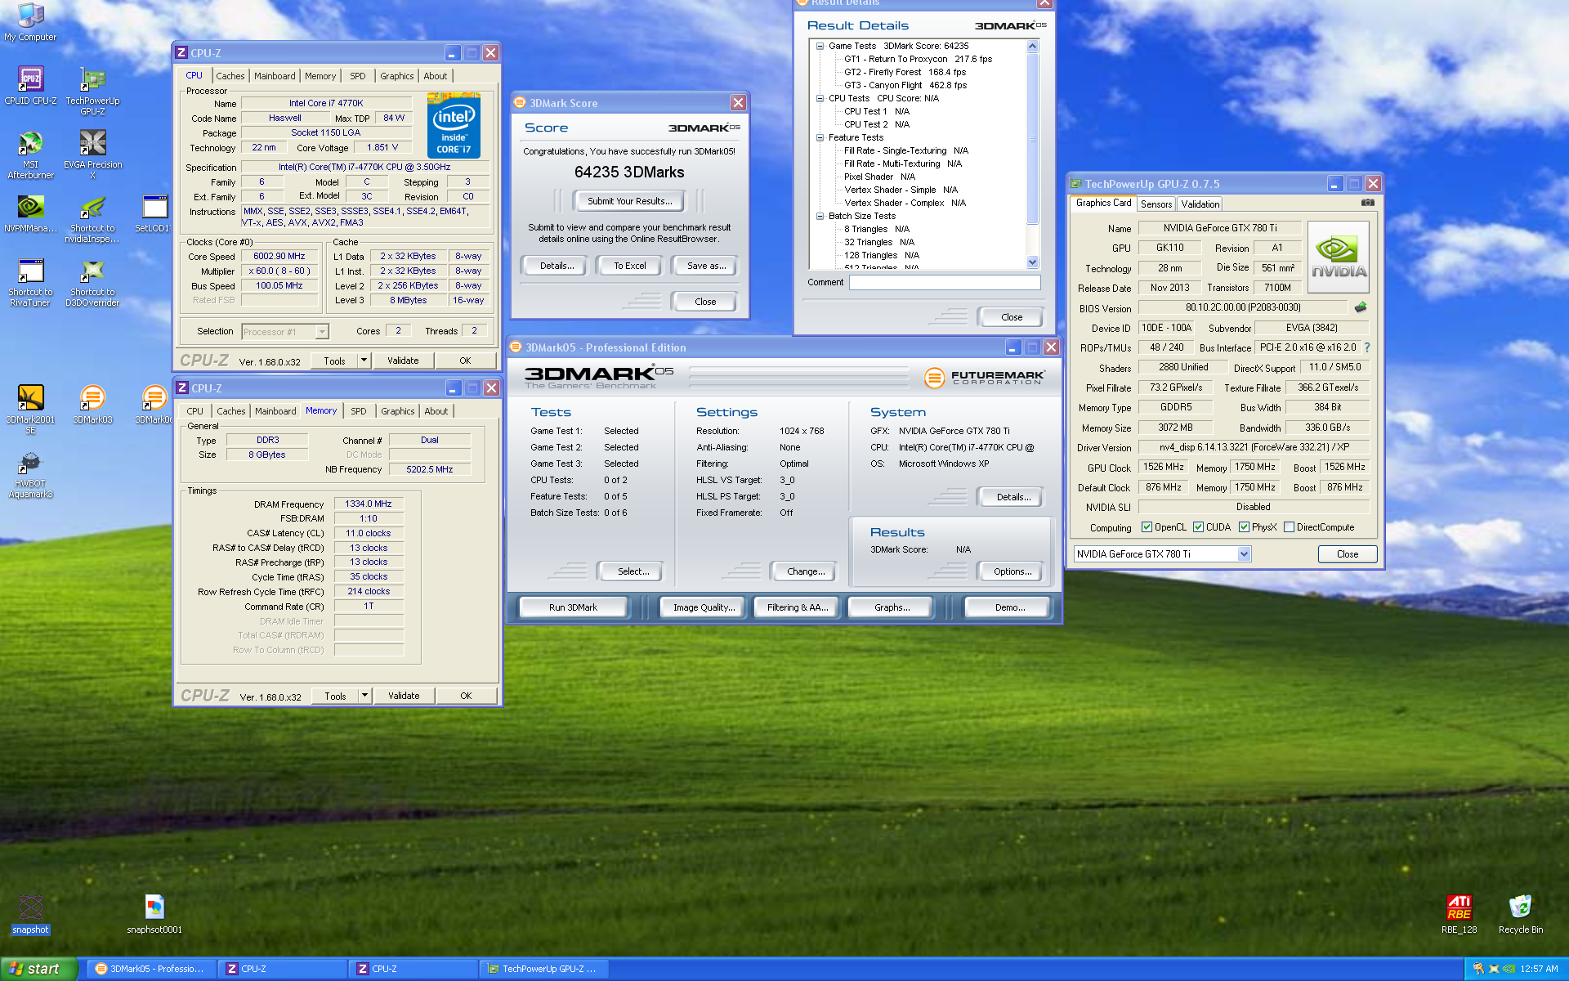Click Bus Interface question mark in GPU-Z
The height and width of the screenshot is (981, 1569).
[x=1366, y=347]
